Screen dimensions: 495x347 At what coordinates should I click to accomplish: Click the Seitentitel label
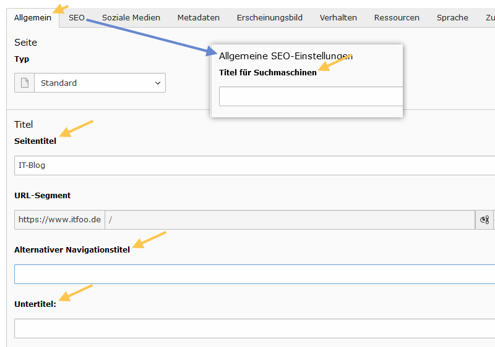[x=35, y=141]
